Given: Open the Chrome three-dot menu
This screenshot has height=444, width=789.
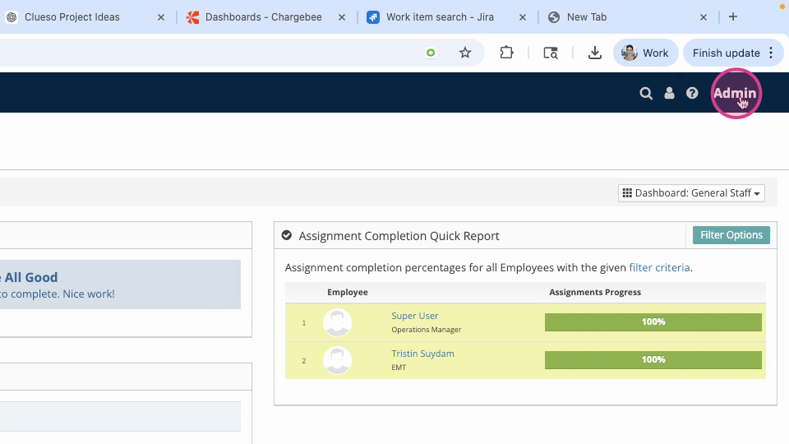Looking at the screenshot, I should tap(771, 53).
